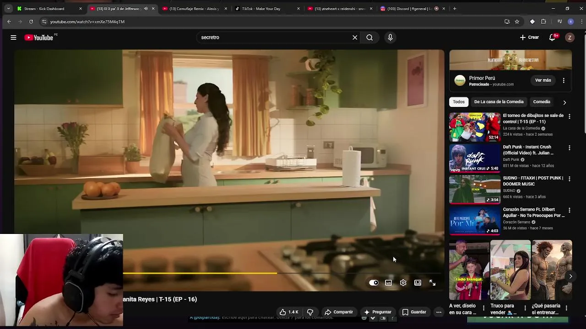Open the extensions puzzle icon
The width and height of the screenshot is (586, 329).
tap(543, 21)
